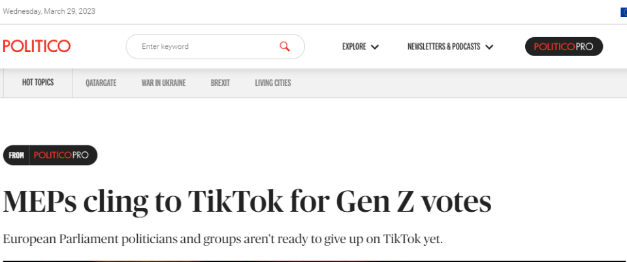Open the LIVING CITIES topic
Screen dimensions: 627x262
[x=273, y=83]
